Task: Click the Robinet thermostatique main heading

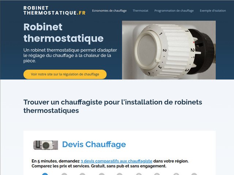Action: [63, 32]
